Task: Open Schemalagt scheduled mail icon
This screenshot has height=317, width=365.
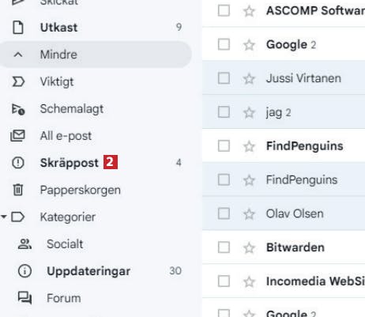Action: coord(18,109)
